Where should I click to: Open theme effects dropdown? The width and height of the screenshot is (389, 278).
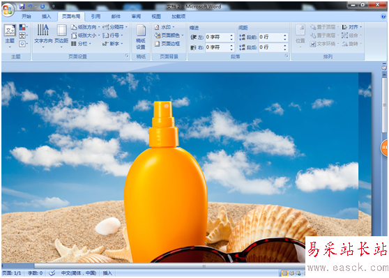point(23,44)
